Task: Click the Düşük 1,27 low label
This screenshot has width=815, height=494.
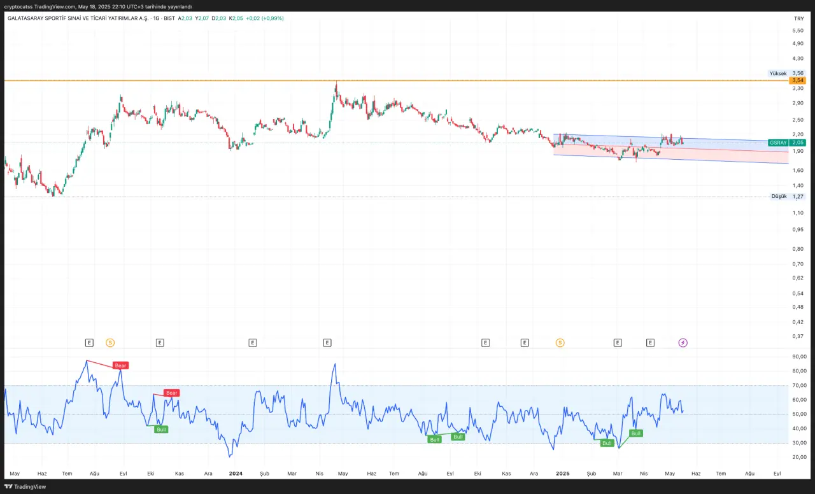Action: point(788,196)
